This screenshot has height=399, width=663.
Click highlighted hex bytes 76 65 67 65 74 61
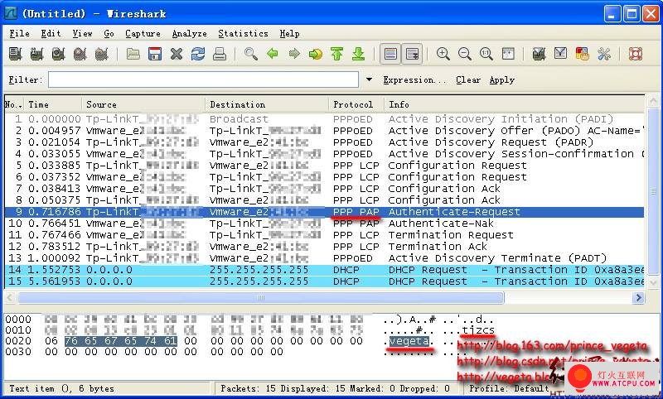coord(121,341)
